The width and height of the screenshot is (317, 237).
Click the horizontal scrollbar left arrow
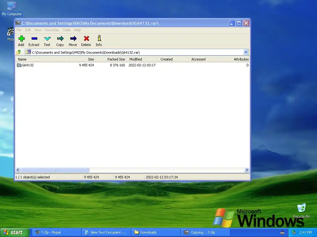pyautogui.click(x=18, y=170)
